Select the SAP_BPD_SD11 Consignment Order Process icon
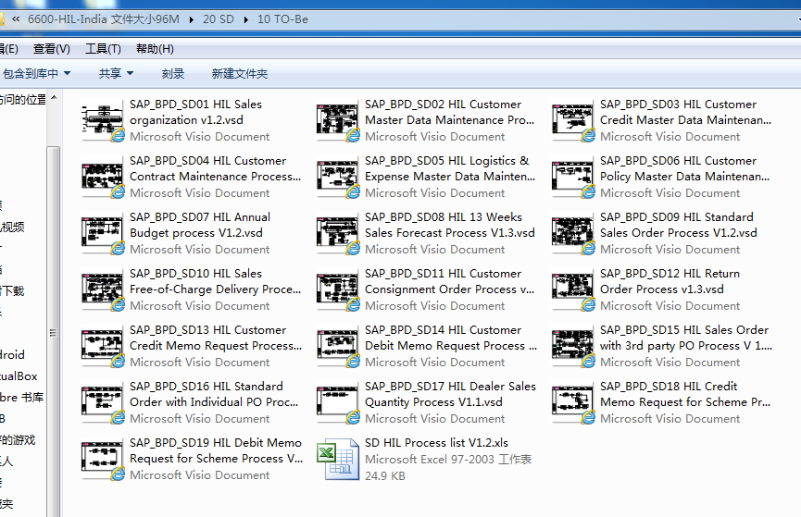Image resolution: width=801 pixels, height=517 pixels. pos(338,289)
